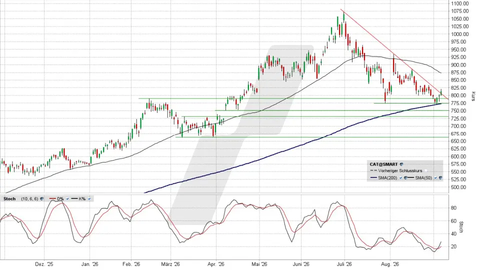
Task: Click the Stoch (10, 6, 6) settings icon
Action: pos(41,198)
